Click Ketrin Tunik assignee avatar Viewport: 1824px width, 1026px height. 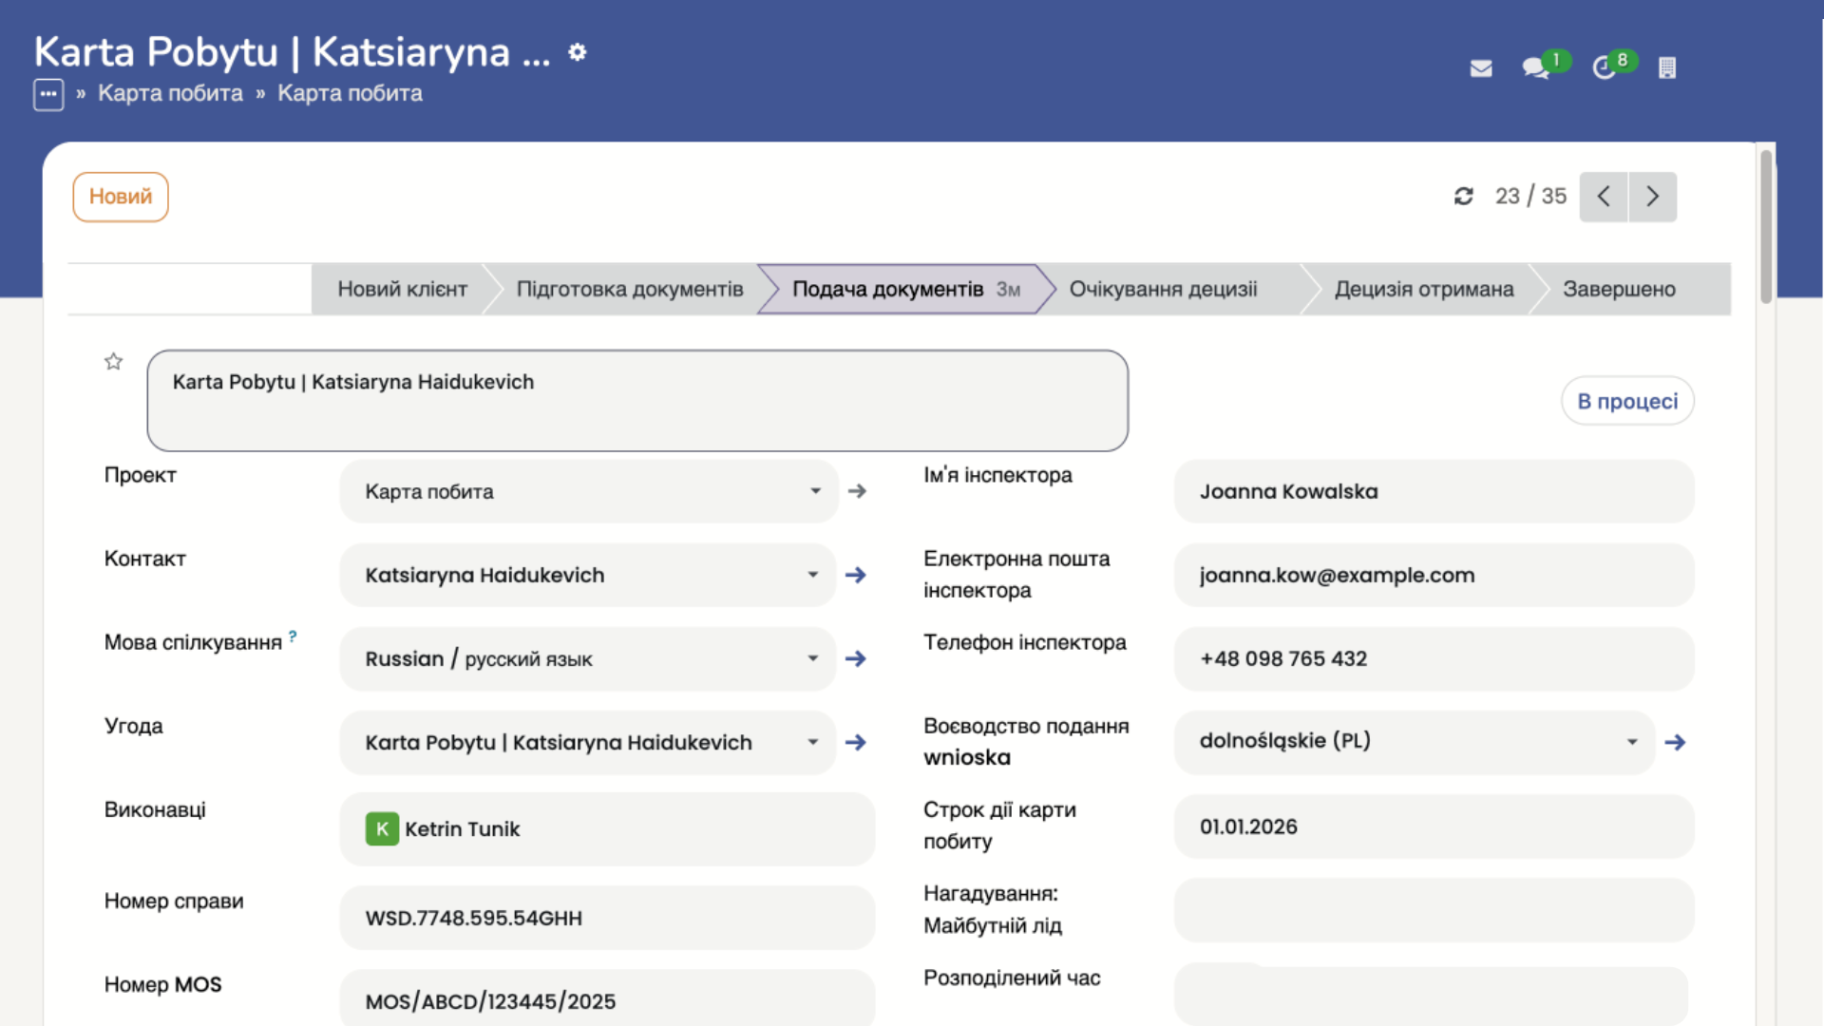381,828
